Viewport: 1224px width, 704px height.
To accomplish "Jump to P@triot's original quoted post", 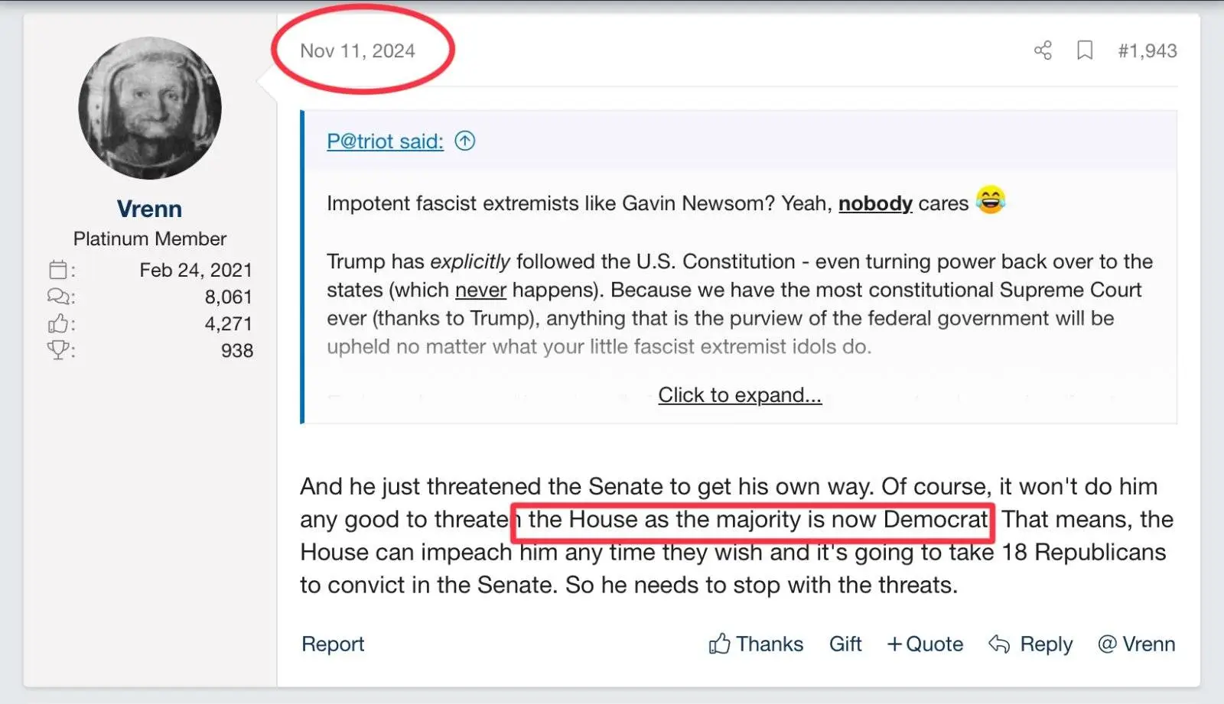I will click(x=385, y=141).
